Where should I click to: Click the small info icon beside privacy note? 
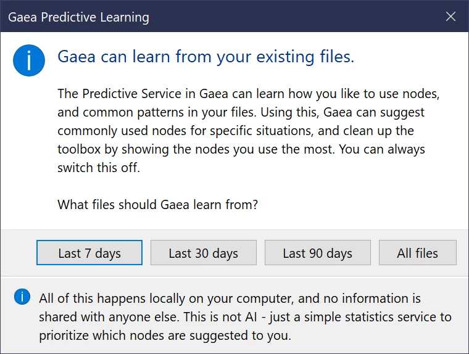point(22,297)
